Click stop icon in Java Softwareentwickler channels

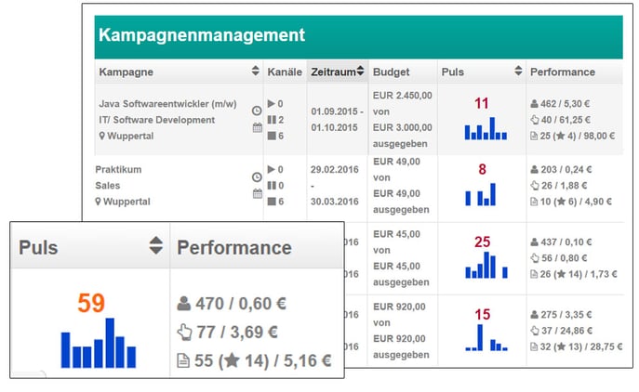[272, 136]
